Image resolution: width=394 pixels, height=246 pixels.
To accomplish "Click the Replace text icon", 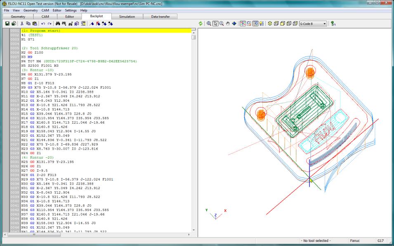I will pos(77,23).
